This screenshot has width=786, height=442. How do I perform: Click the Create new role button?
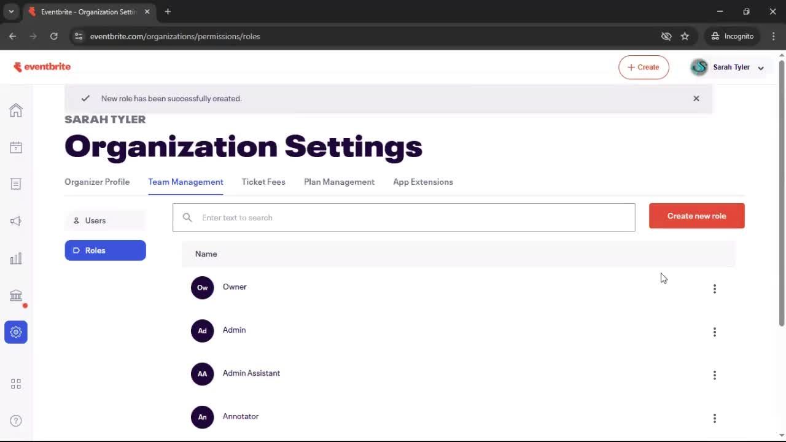point(696,216)
